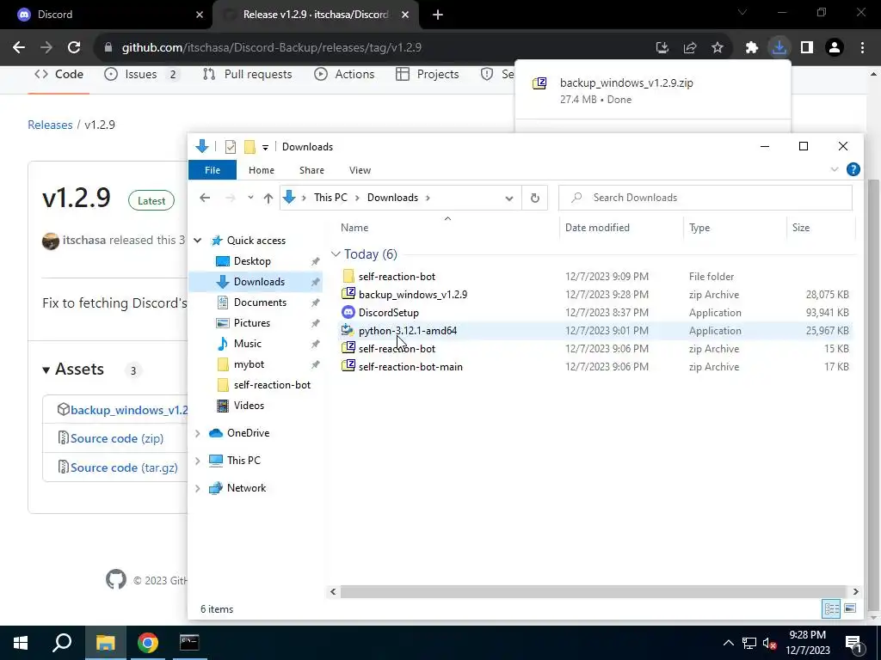Image resolution: width=881 pixels, height=660 pixels.
Task: Select Documents in navigation pane
Action: pyautogui.click(x=260, y=302)
